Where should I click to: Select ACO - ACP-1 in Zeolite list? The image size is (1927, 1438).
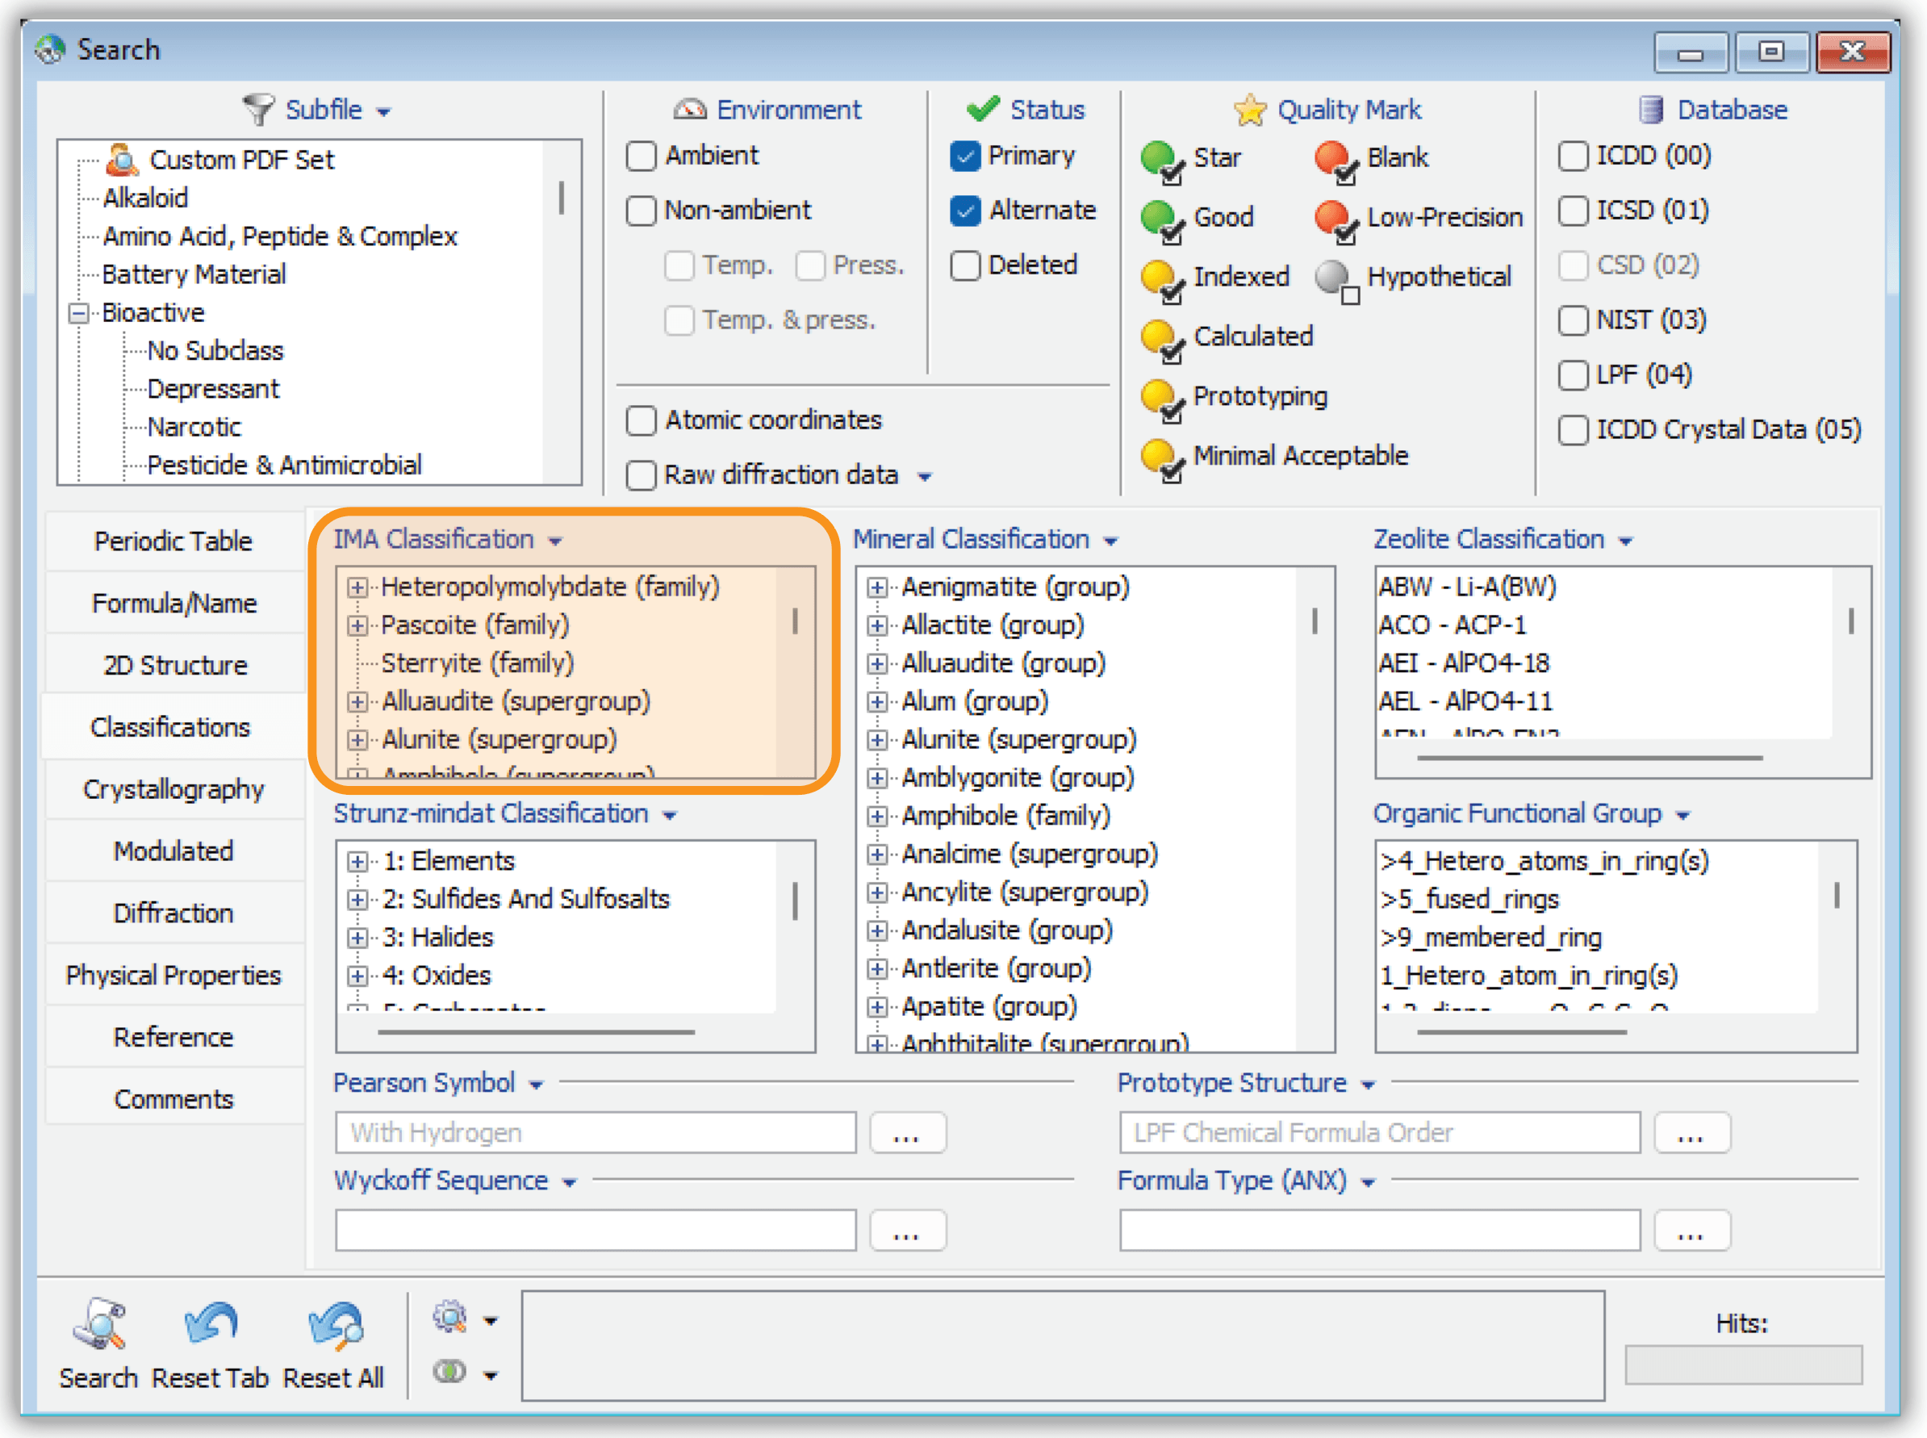click(x=1452, y=625)
